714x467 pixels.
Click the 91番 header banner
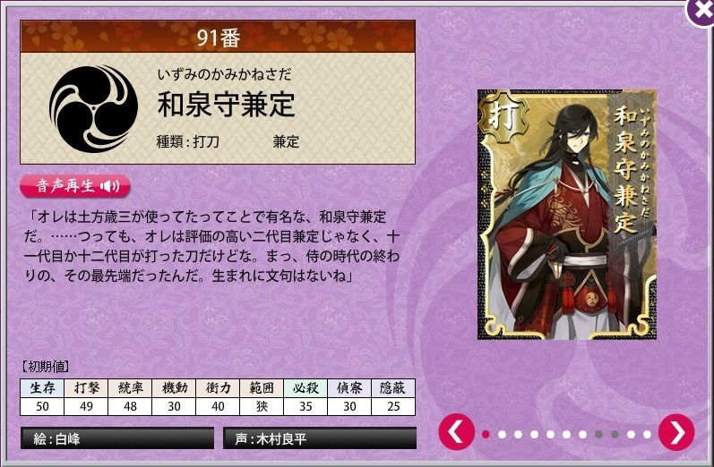(218, 37)
